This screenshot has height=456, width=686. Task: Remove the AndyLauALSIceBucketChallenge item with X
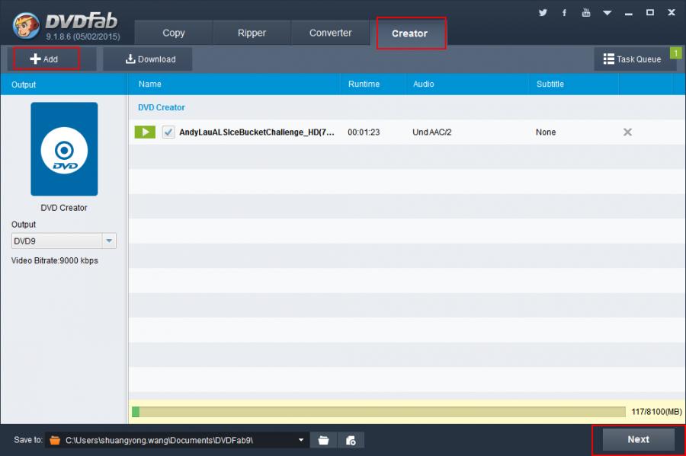pyautogui.click(x=627, y=132)
